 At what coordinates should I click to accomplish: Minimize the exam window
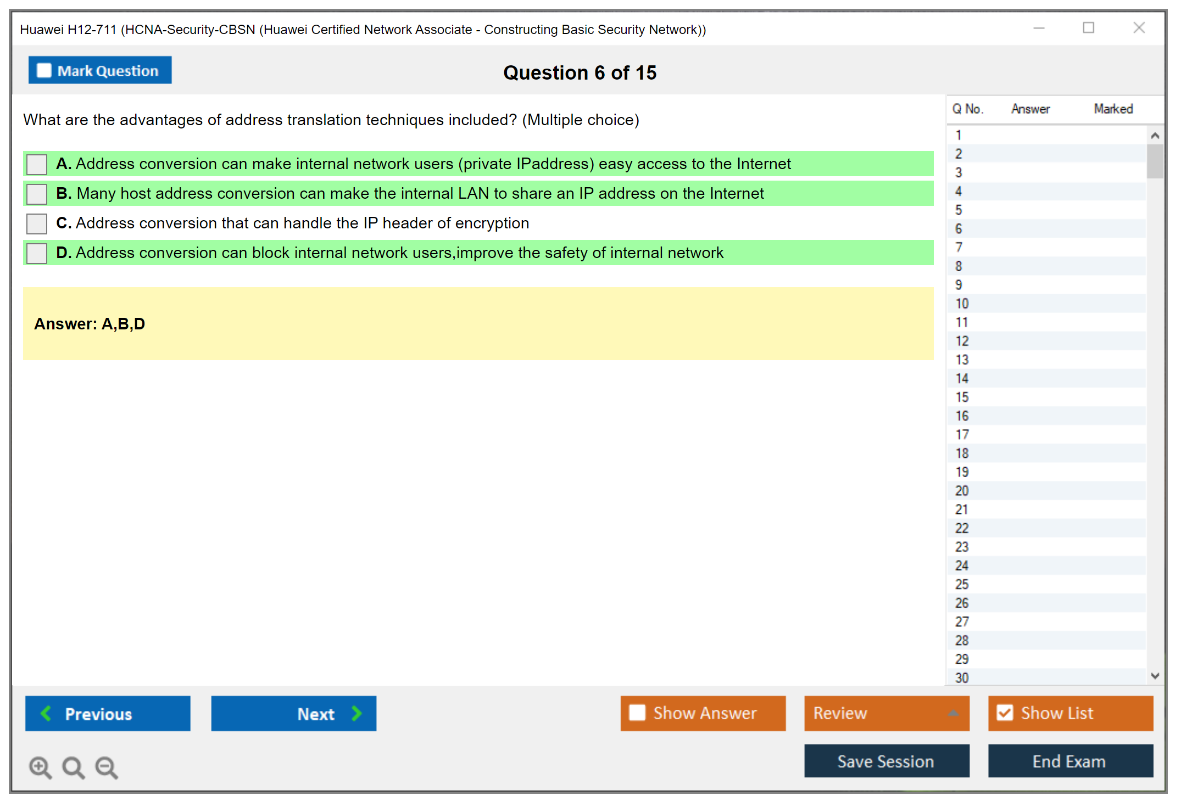[x=1039, y=28]
